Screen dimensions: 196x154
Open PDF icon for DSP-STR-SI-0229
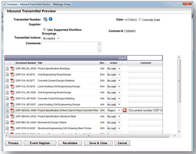coord(12,128)
